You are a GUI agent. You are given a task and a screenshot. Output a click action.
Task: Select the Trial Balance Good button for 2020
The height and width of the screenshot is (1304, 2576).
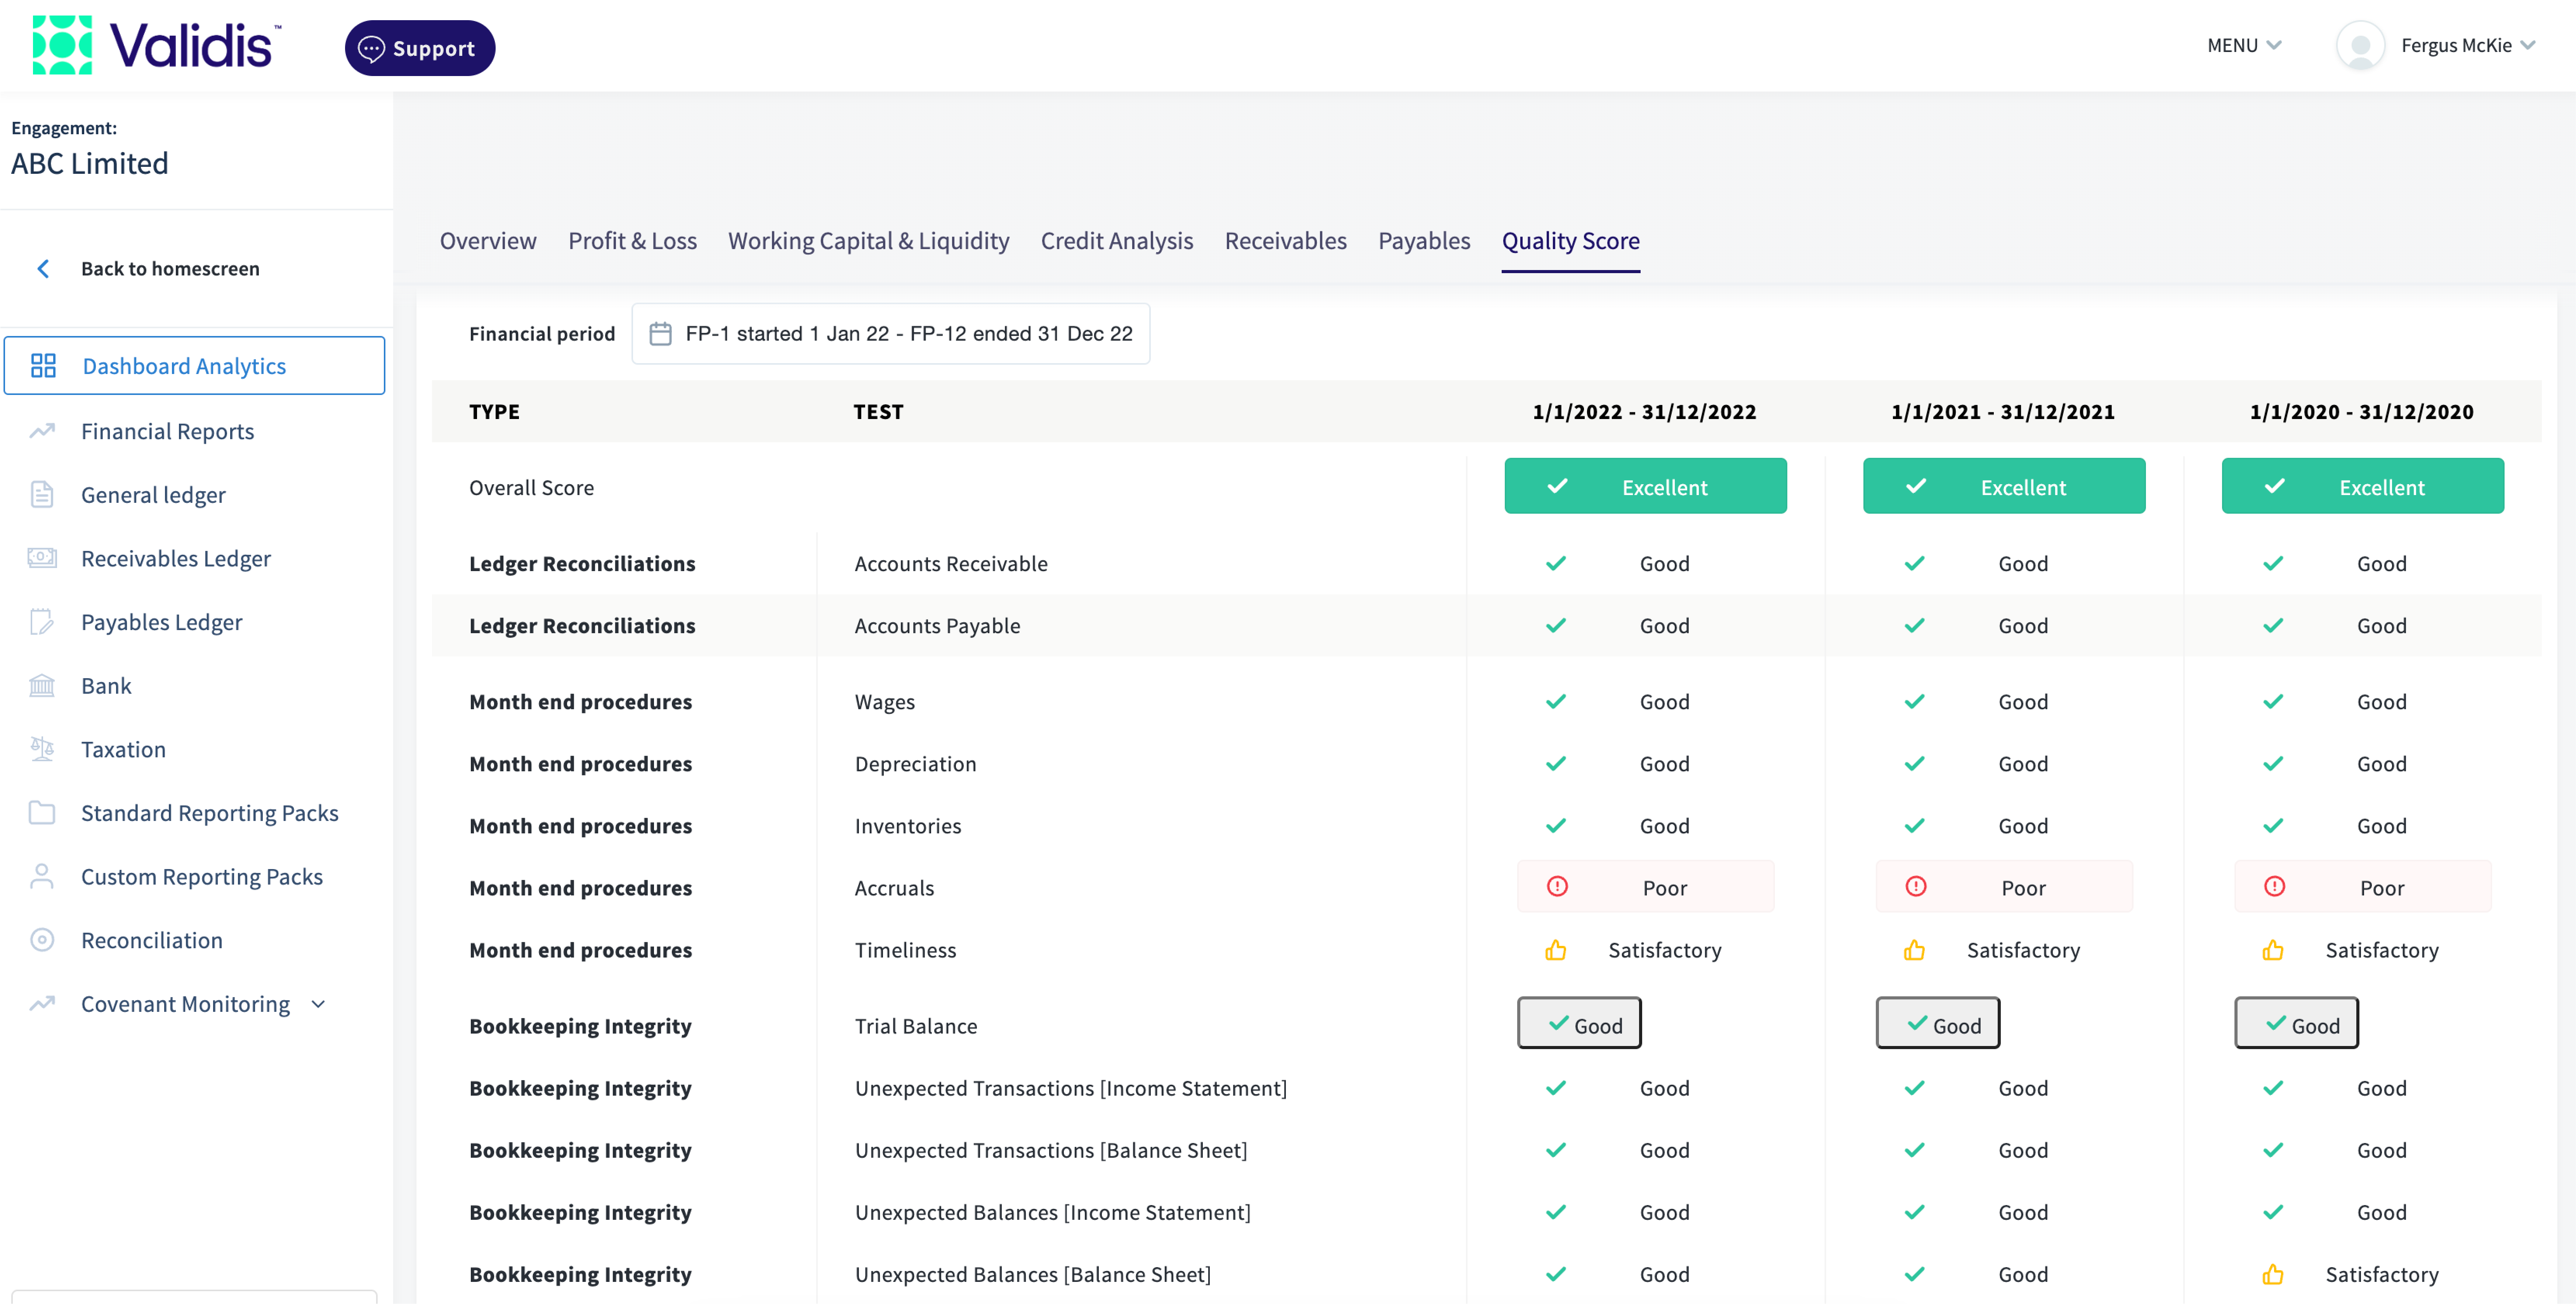(x=2296, y=1023)
